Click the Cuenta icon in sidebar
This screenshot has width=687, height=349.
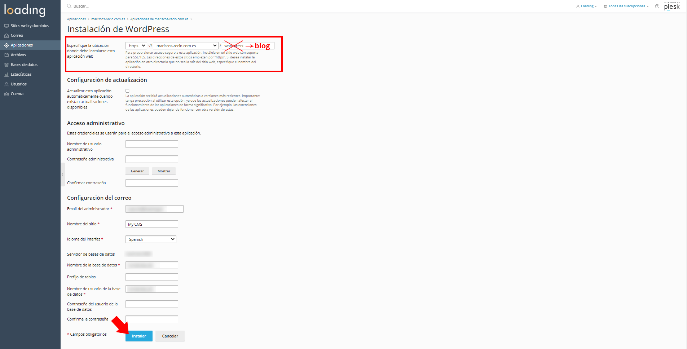tap(6, 94)
